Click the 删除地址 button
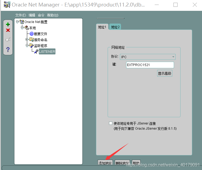The width and height of the screenshot is (202, 170). (122, 162)
